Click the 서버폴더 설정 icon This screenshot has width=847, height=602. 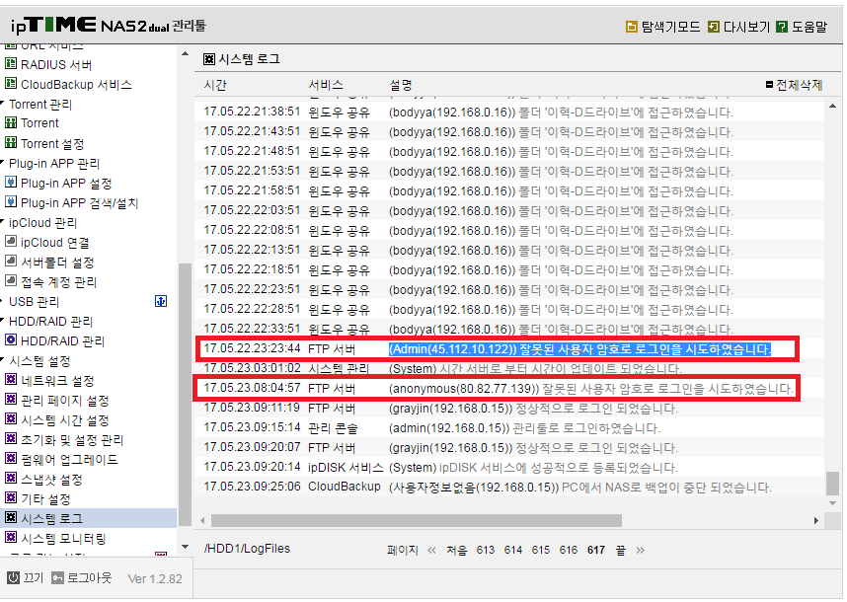[10, 262]
